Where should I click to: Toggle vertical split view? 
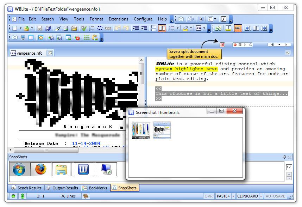tap(162, 28)
